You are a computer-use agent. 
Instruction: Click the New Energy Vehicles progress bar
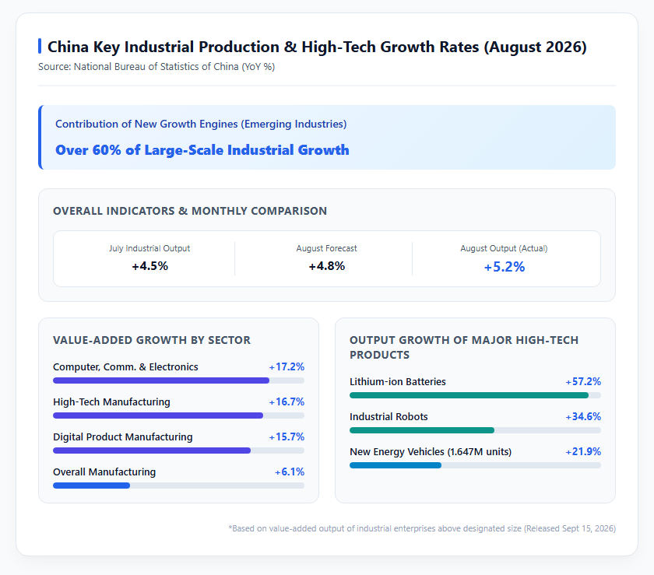(x=475, y=465)
